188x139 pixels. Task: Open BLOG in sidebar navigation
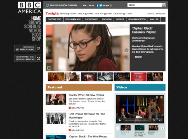[37, 35]
